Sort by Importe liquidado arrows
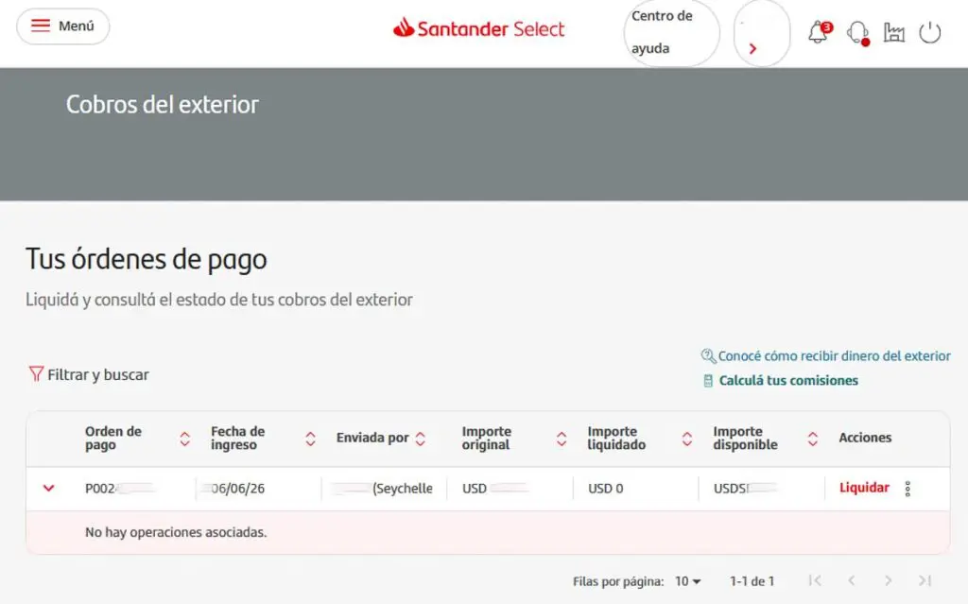Screen dimensions: 968x604 tap(687, 439)
